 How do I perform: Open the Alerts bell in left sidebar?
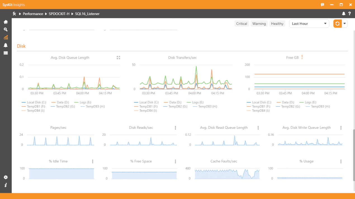pos(6,45)
